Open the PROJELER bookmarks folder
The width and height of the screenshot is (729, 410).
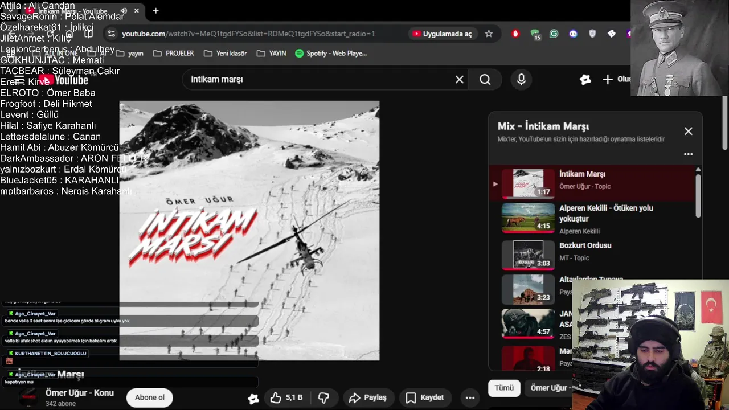click(174, 53)
